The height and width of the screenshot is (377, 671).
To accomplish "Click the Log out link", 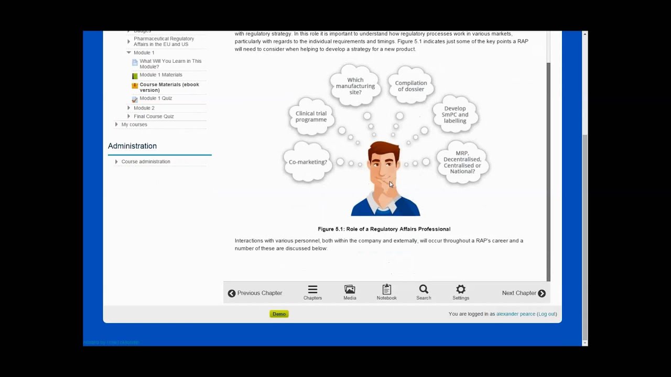I will coord(547,314).
